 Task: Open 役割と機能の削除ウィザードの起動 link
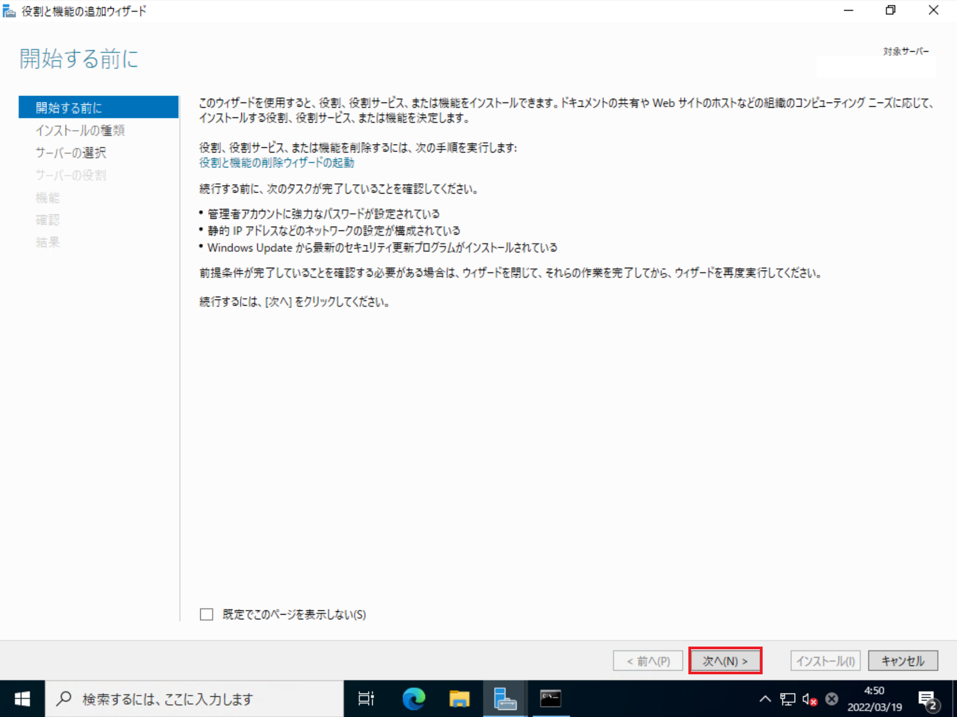[x=276, y=163]
